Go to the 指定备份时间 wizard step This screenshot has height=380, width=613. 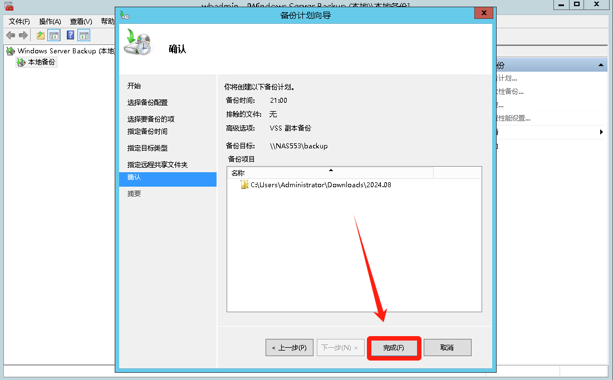148,132
